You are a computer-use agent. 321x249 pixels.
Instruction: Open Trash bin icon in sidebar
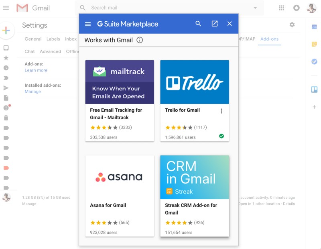pyautogui.click(x=6, y=118)
